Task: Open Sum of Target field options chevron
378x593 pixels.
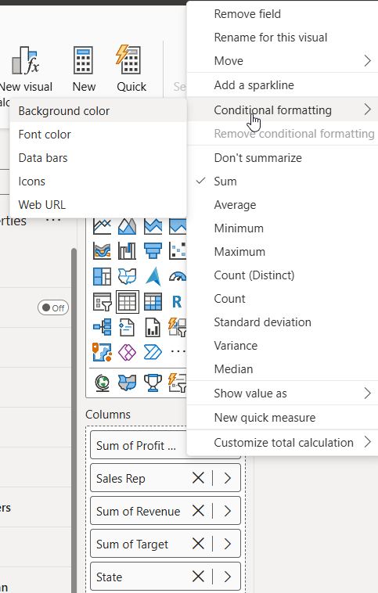Action: coord(228,544)
